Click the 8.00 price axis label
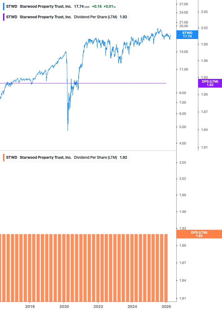This screenshot has height=311, width=222. [x=182, y=93]
